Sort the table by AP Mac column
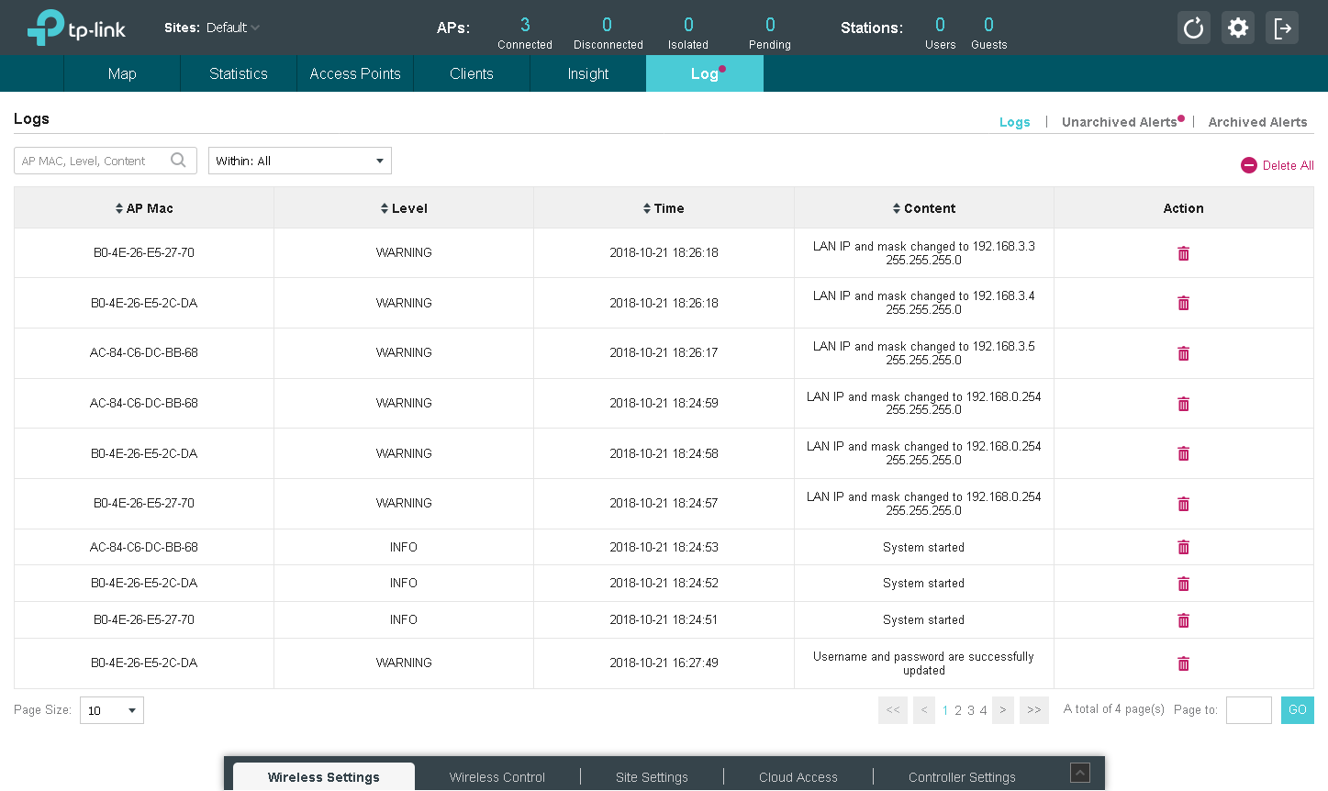Screen dimensions: 1328x791 point(144,208)
